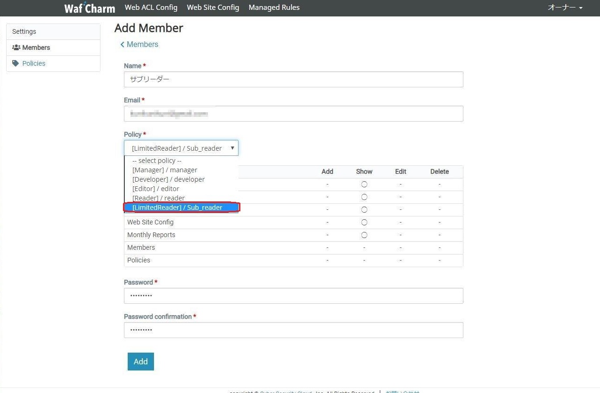Select the Show radio for Monthly Reports
The image size is (600, 393).
(364, 235)
